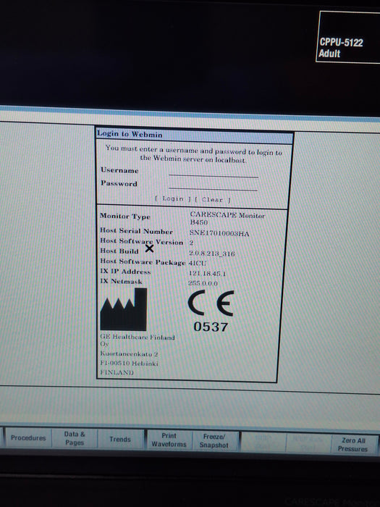Select serial number SNE17010003HA
This screenshot has height=507, width=380.
[x=219, y=233]
